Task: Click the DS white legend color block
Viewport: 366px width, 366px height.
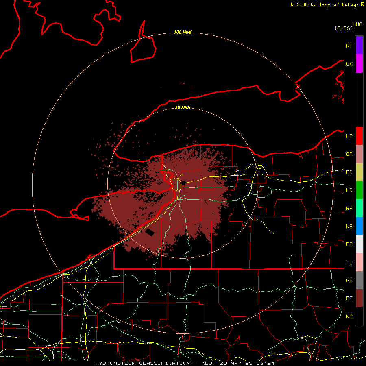Action: pyautogui.click(x=359, y=244)
